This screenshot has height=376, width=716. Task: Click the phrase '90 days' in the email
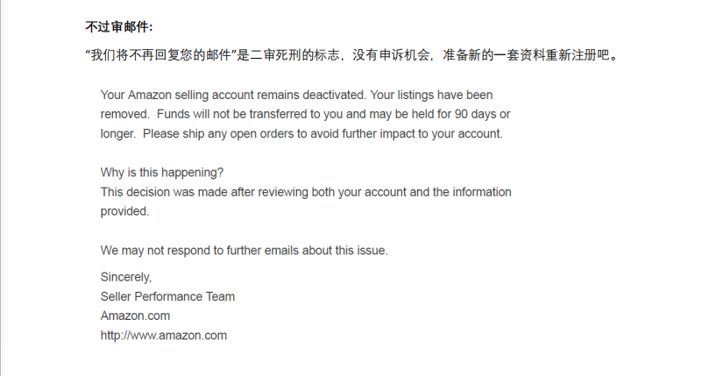475,114
